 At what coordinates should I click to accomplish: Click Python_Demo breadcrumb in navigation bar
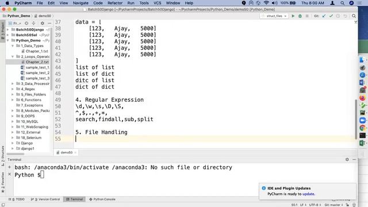17,16
